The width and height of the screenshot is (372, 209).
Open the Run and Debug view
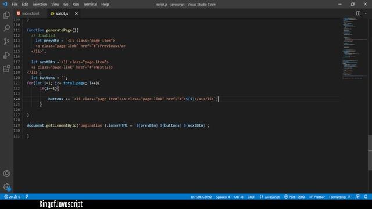click(x=6, y=55)
